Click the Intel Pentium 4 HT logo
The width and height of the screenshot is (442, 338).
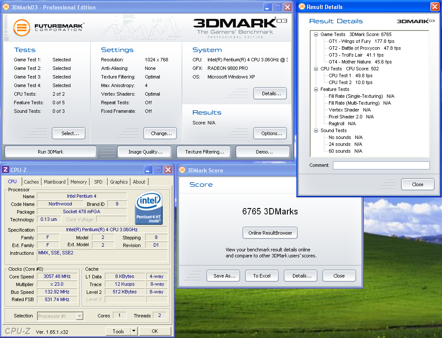coord(149,208)
